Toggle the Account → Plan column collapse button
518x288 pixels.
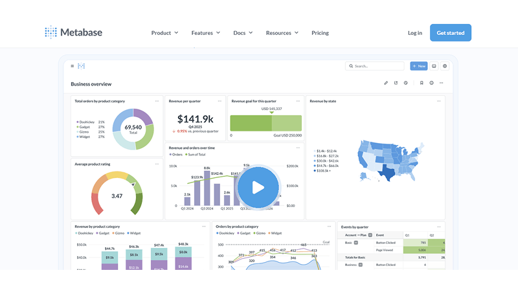coord(370,235)
